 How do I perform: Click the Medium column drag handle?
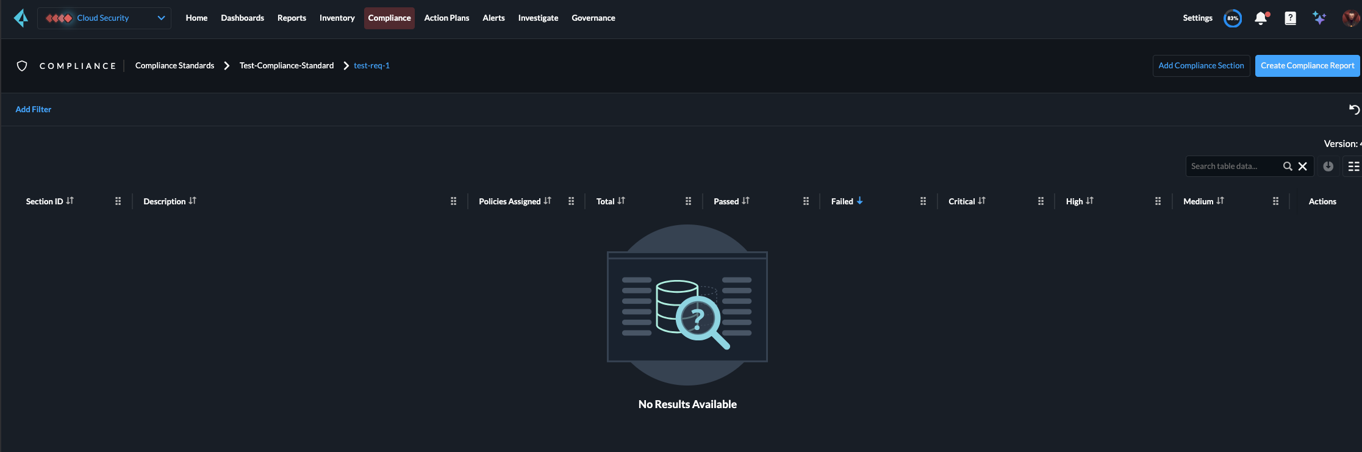pos(1275,201)
